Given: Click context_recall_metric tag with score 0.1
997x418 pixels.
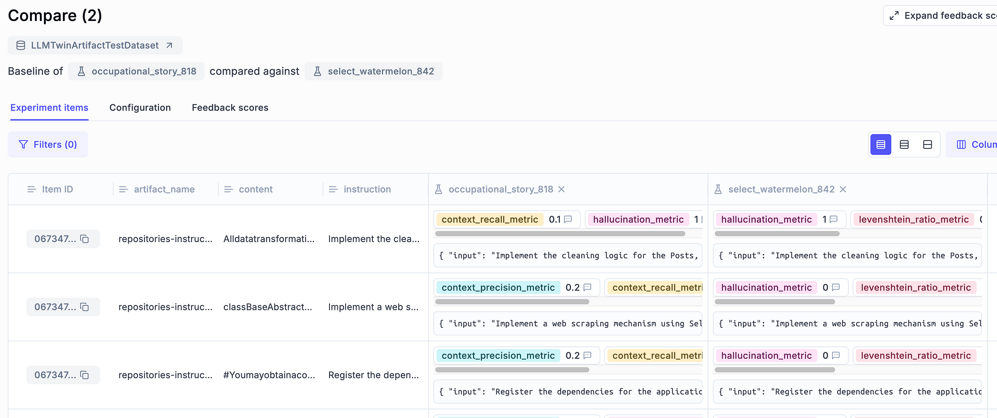Looking at the screenshot, I should 490,219.
